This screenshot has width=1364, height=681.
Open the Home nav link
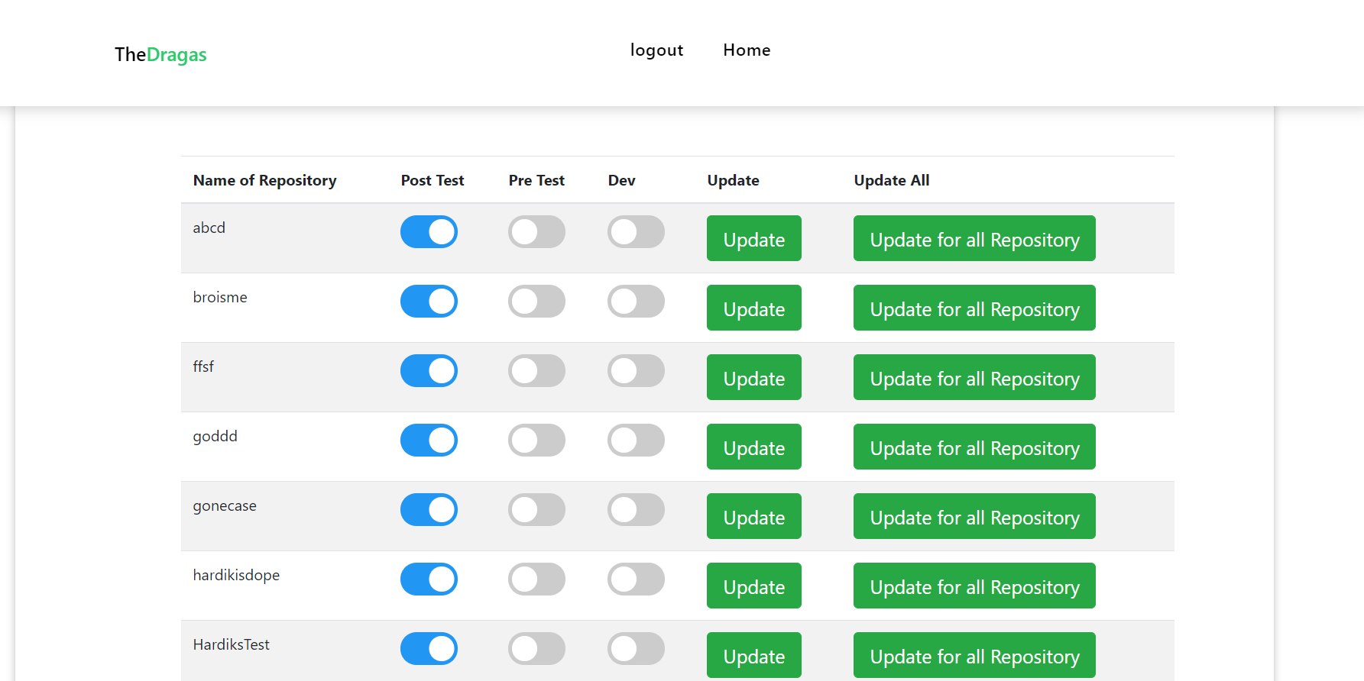747,50
